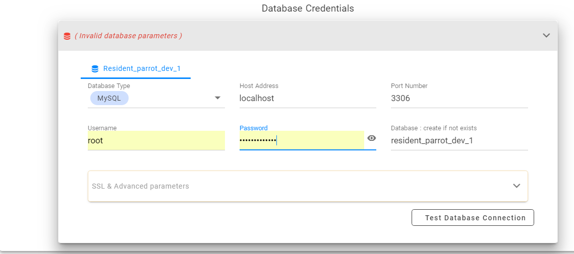Click the 'Database : create if not exists' label

pos(434,128)
